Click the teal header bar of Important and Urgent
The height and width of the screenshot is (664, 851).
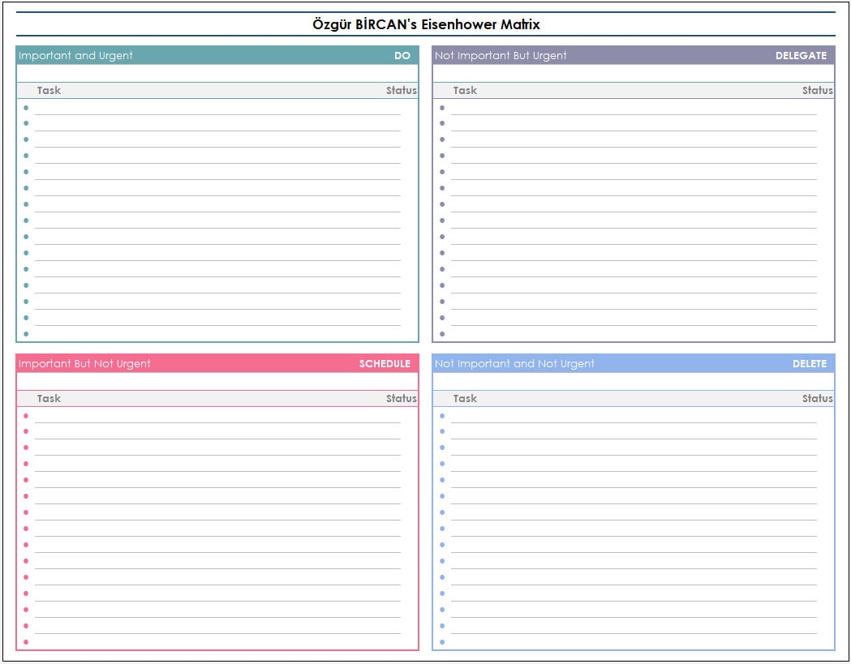(x=215, y=56)
